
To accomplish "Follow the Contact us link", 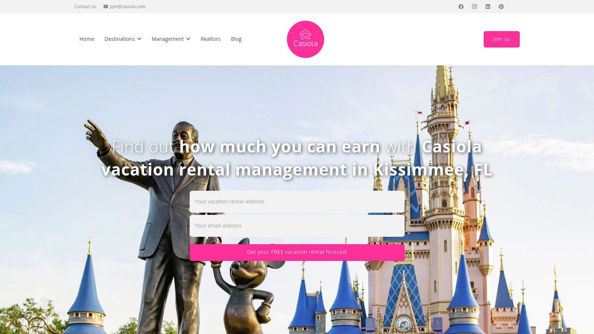I will [x=85, y=7].
